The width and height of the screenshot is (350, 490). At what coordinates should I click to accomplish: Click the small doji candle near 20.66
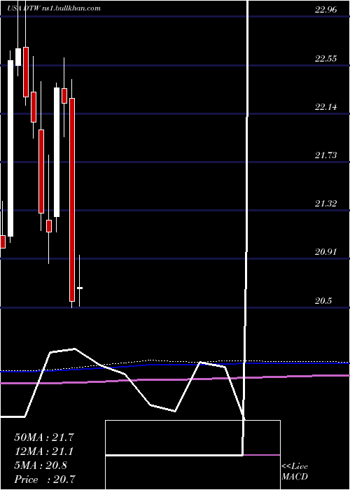[80, 288]
